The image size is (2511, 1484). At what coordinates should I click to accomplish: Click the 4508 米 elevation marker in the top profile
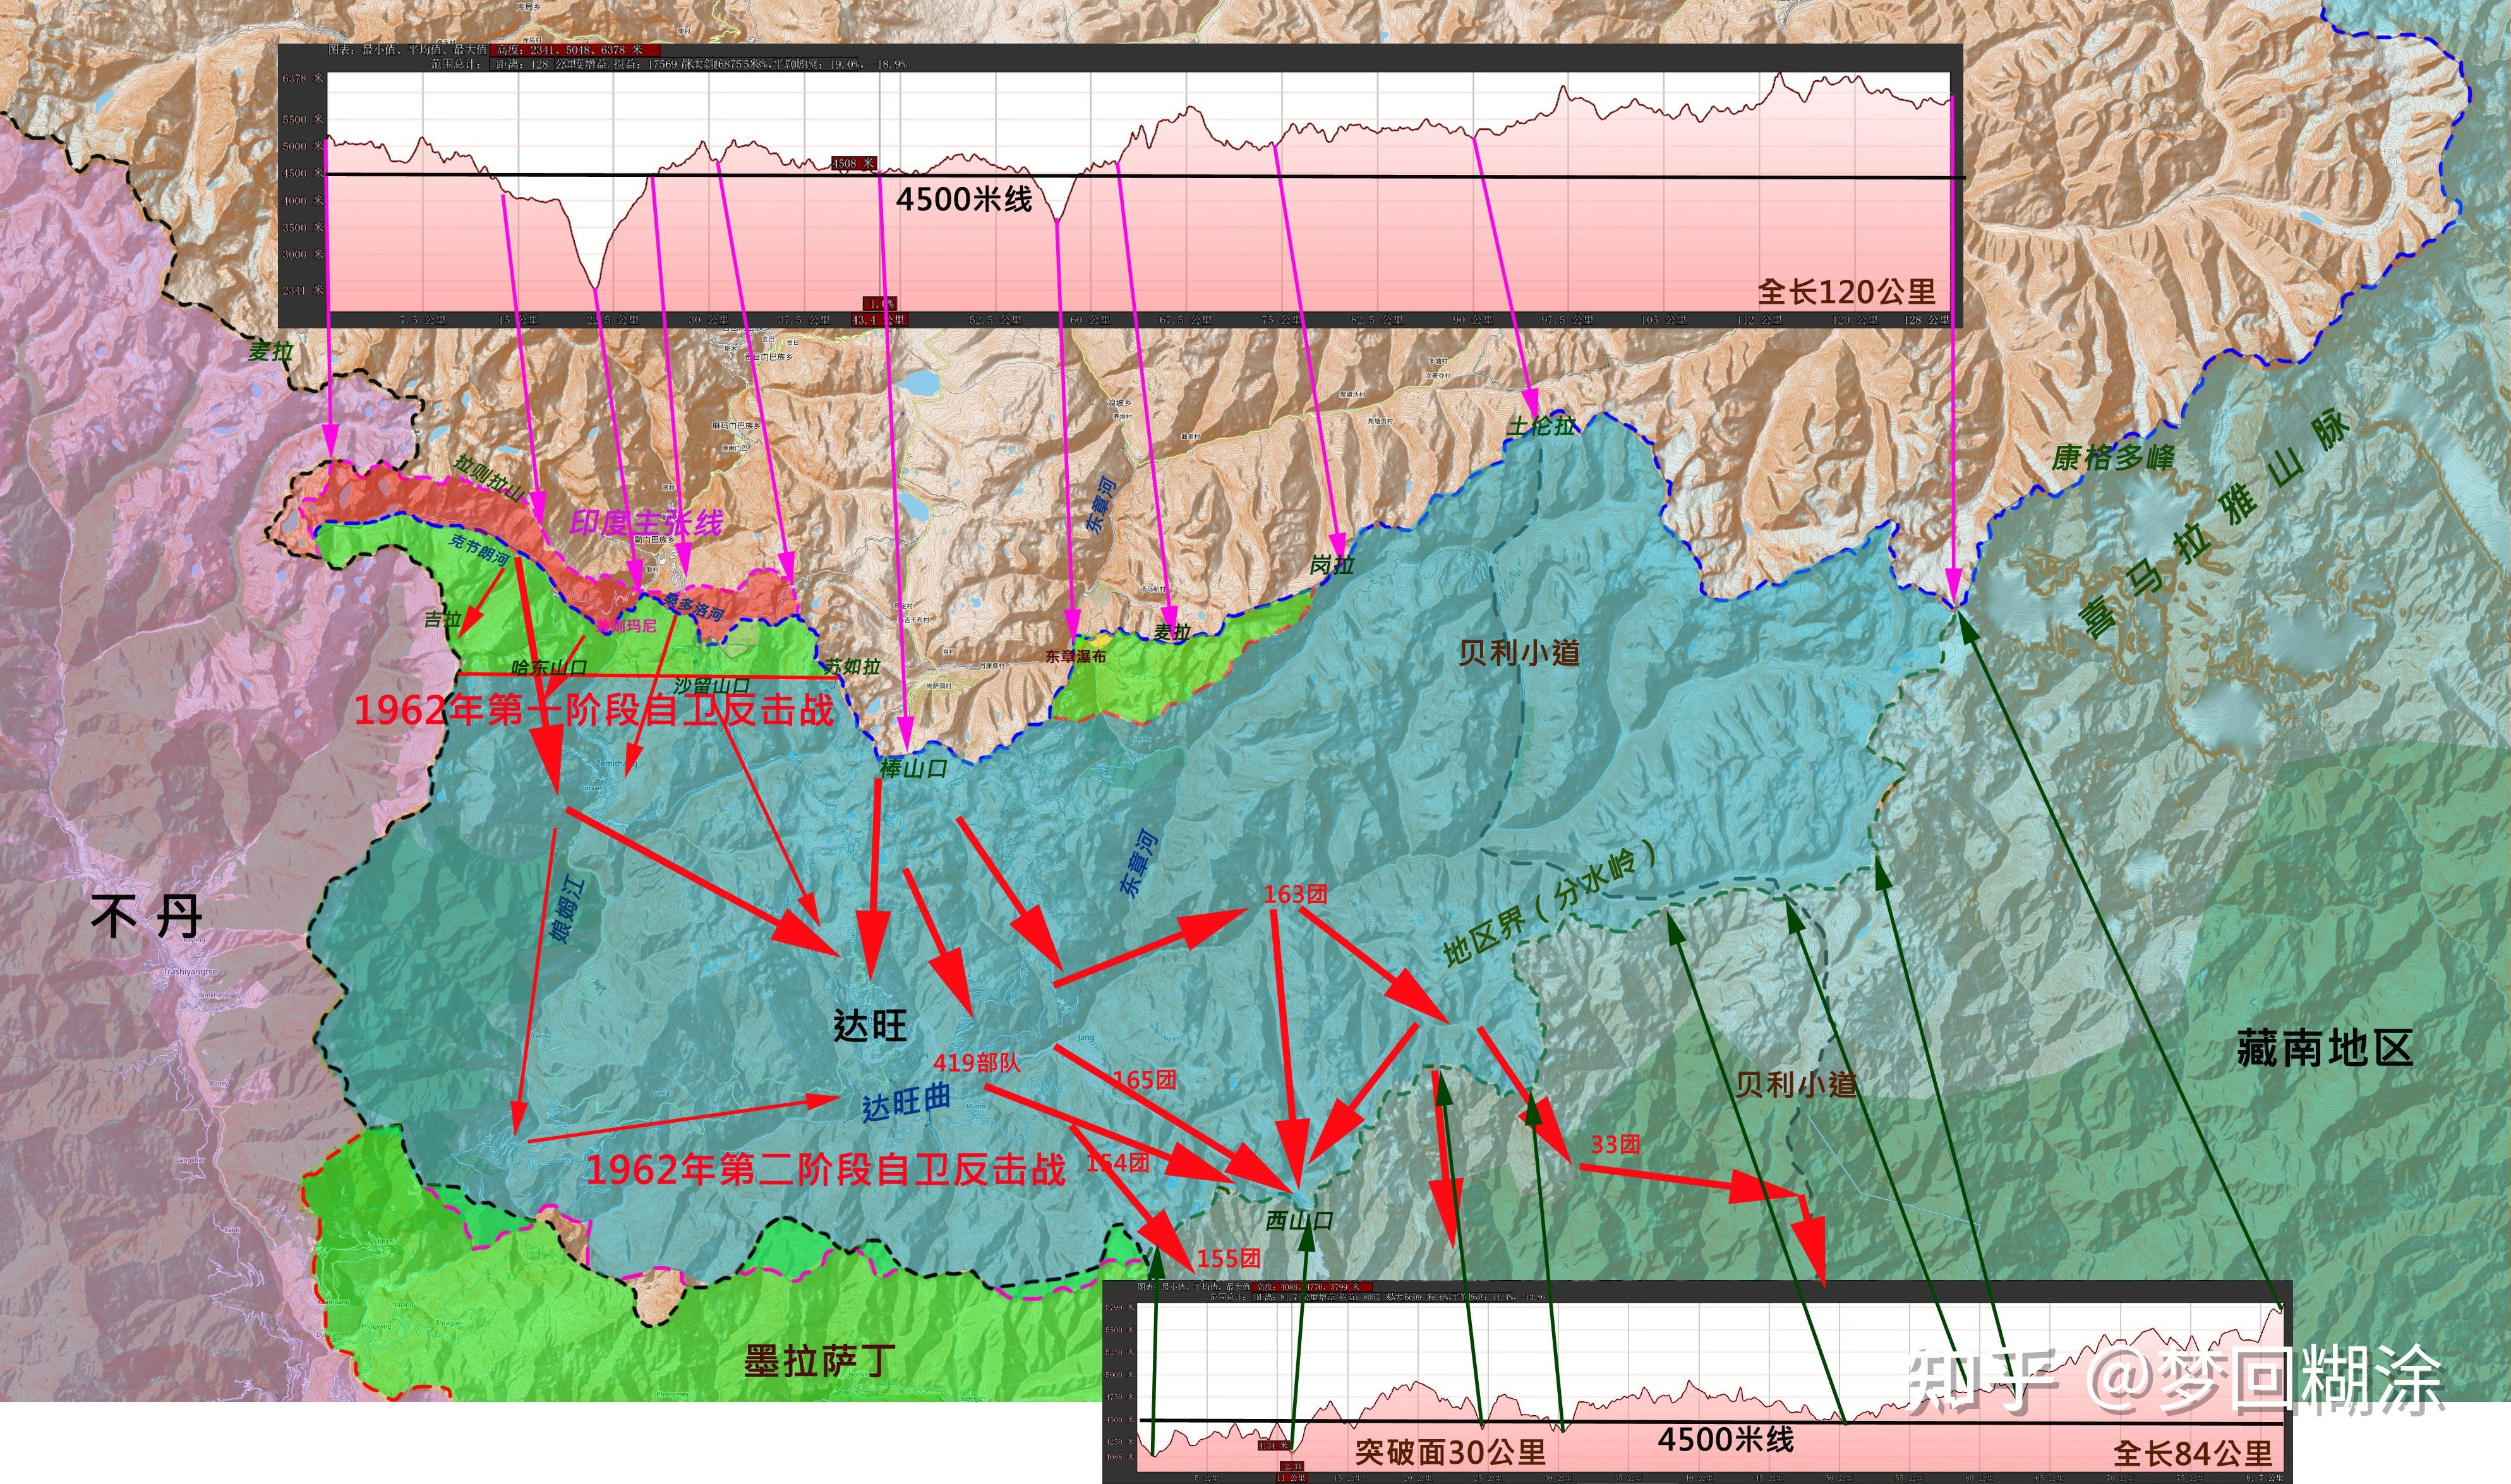[x=853, y=163]
